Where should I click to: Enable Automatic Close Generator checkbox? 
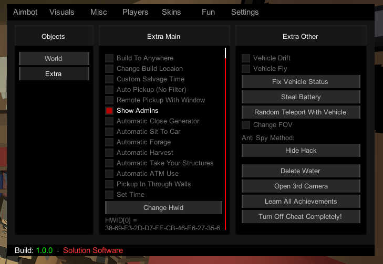tap(109, 121)
